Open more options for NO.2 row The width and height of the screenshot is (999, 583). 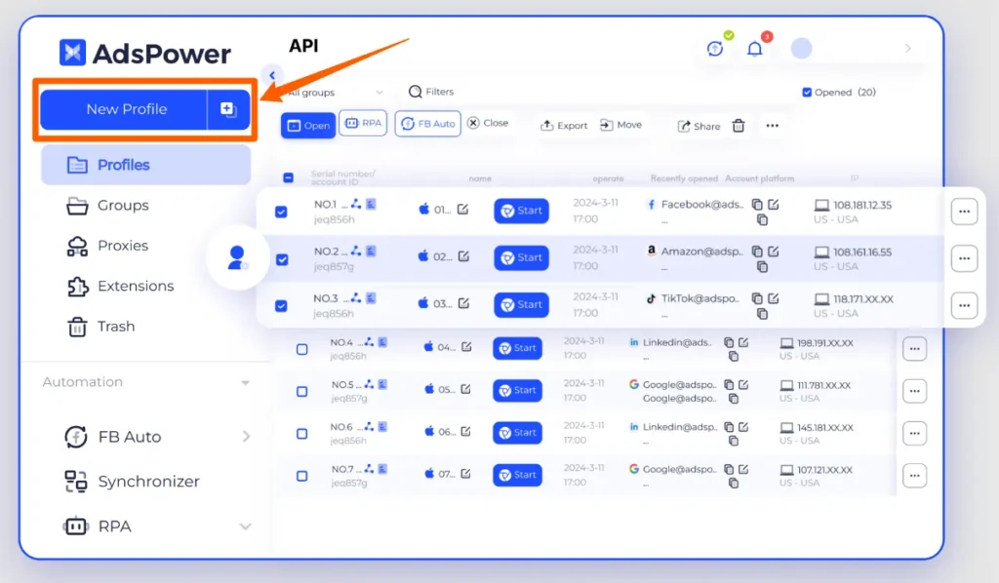click(964, 258)
